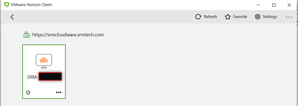This screenshot has height=106, width=298.
Task: Click the green lock certificate icon
Action: tap(27, 35)
